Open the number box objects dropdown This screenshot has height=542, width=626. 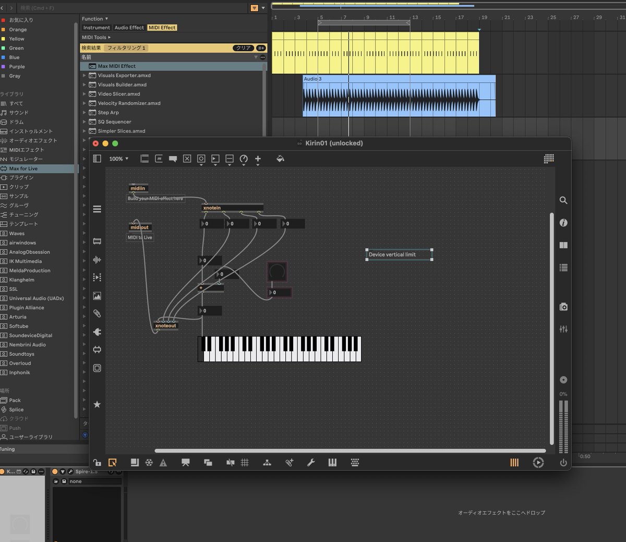[x=215, y=160]
